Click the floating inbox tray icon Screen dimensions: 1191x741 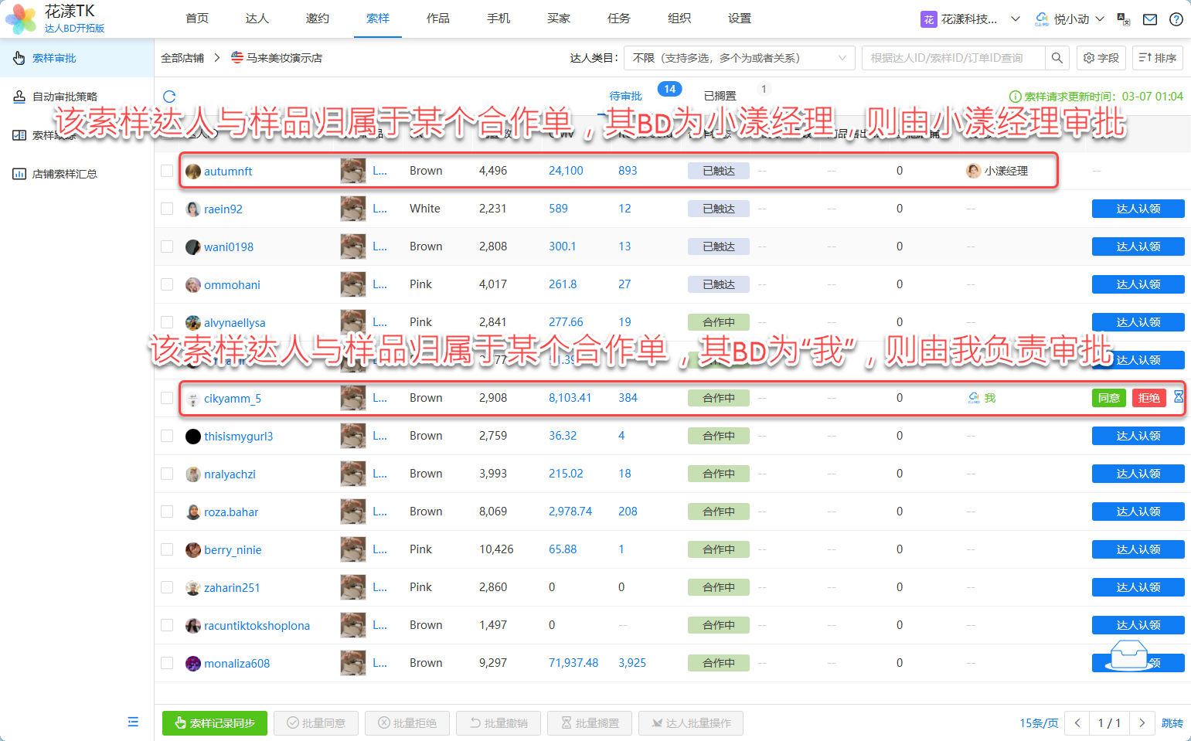(1128, 657)
